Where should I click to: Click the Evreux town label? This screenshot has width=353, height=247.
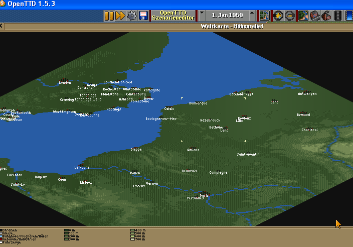[139, 186]
